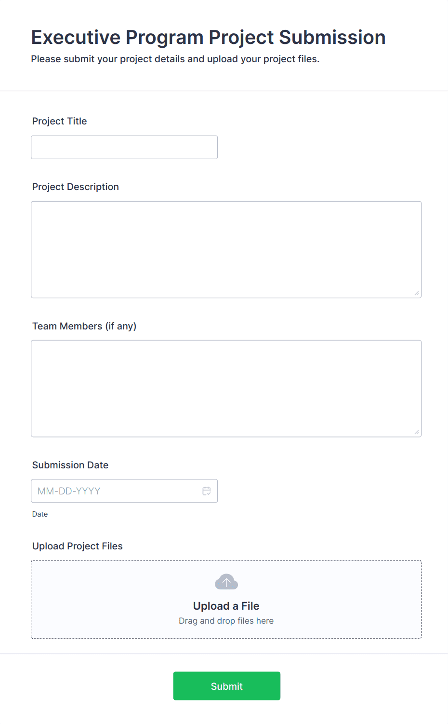Screen dimensions: 448x724
Task: Click inside the Project Description text area
Action: [226, 249]
